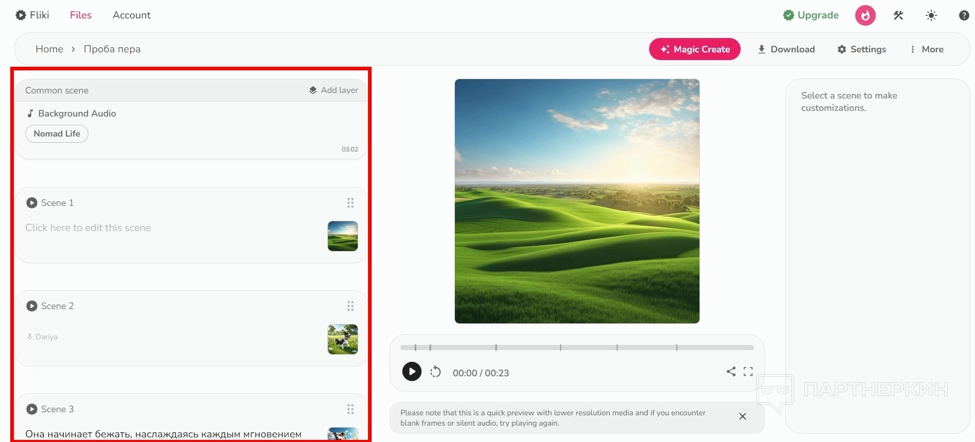The image size is (975, 442).
Task: Select the Dariya voice in Scene 2
Action: point(42,337)
